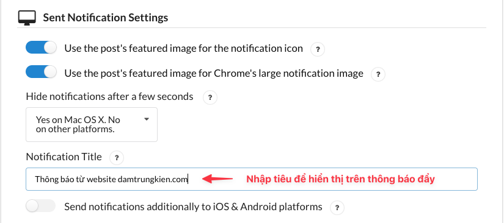
Task: Click the 'Notification Title' label text
Action: (x=64, y=157)
